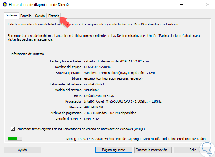Go to Página siguiente
The width and height of the screenshot is (215, 157).
[x=113, y=150]
